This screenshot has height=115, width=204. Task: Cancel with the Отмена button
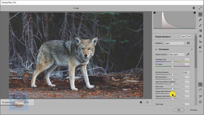pos(193,110)
